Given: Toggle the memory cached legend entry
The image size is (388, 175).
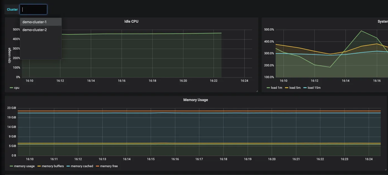Looking at the screenshot, I should click(82, 166).
